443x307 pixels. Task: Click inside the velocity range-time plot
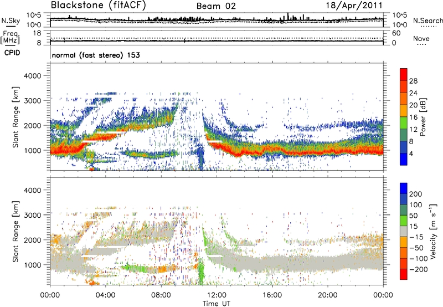(217, 231)
